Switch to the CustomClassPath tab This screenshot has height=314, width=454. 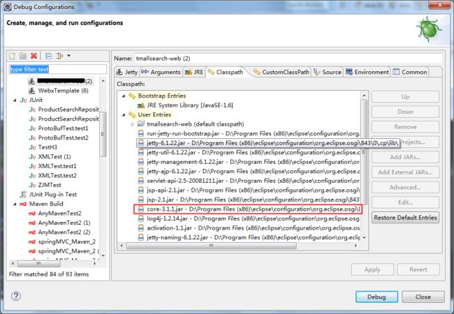281,72
